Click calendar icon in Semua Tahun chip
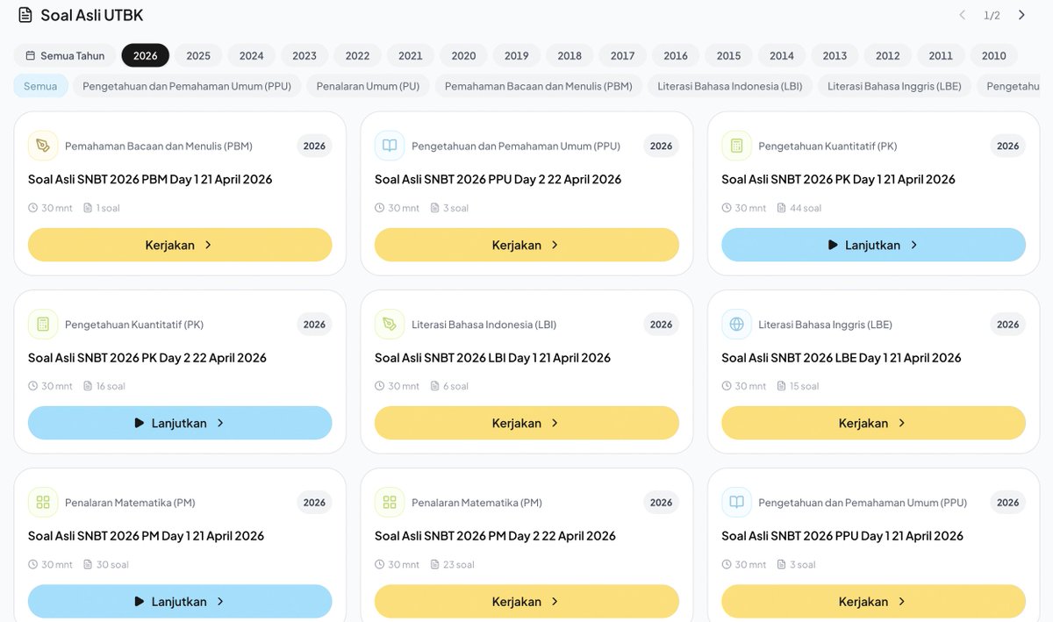Viewport: 1053px width, 622px height. [31, 55]
